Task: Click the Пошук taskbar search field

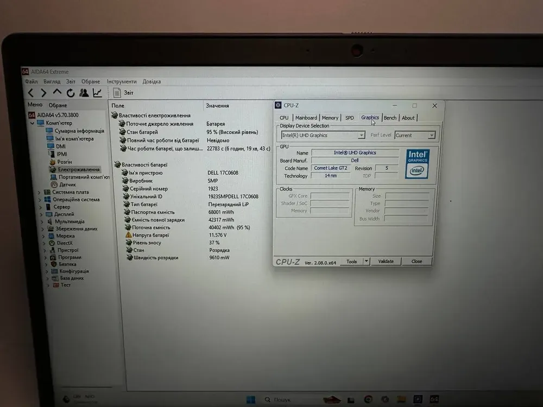Action: [282, 400]
